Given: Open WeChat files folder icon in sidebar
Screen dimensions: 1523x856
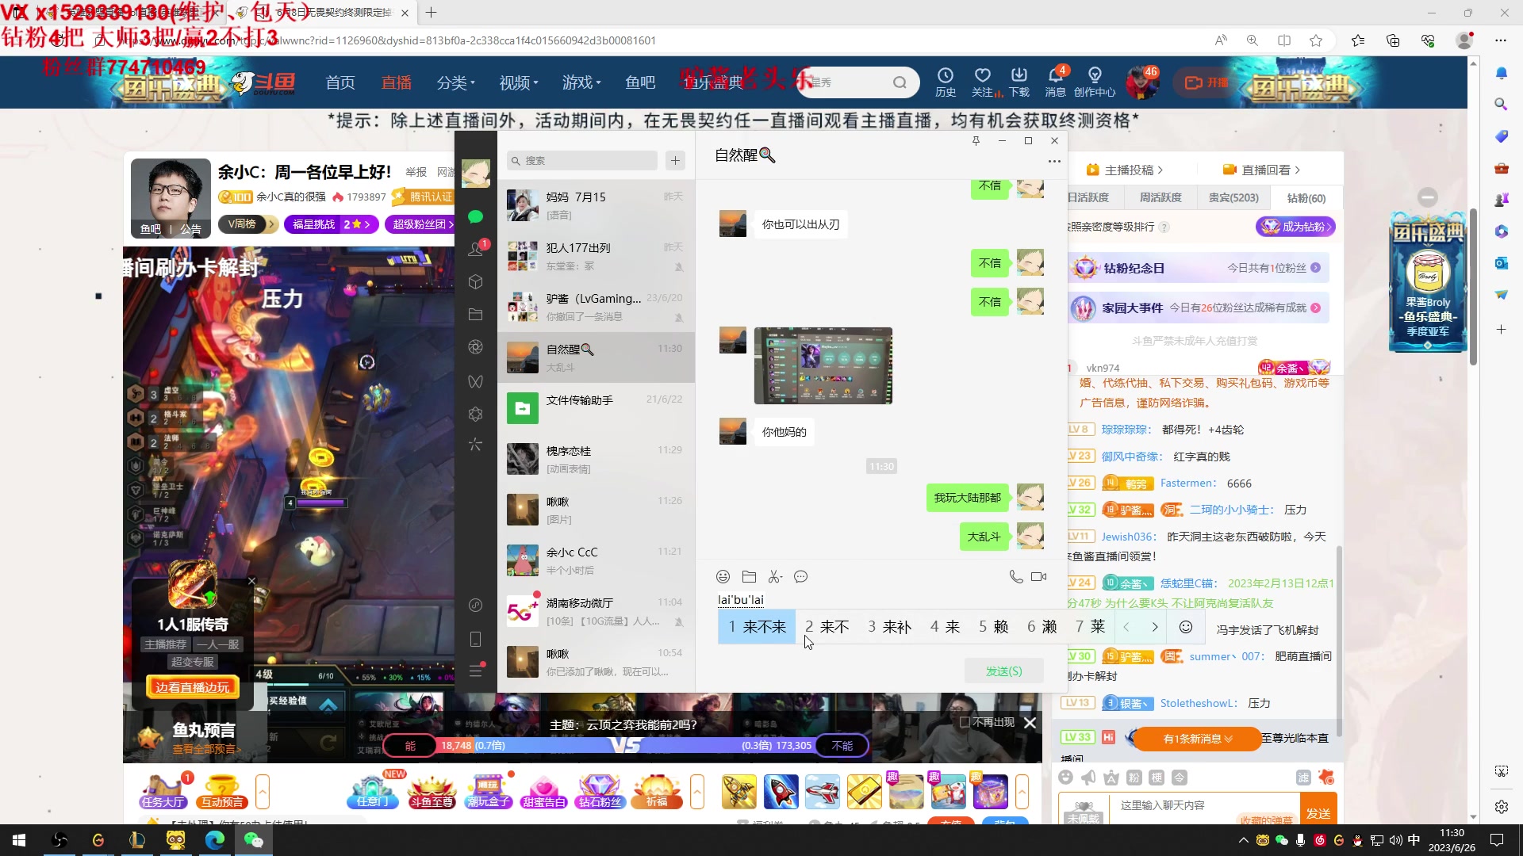Looking at the screenshot, I should pyautogui.click(x=475, y=314).
